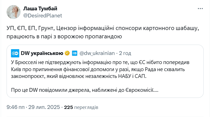Viewport: 212px width, 117px height.
Task: Open the 225 переглядів view count
Action: tap(81, 107)
